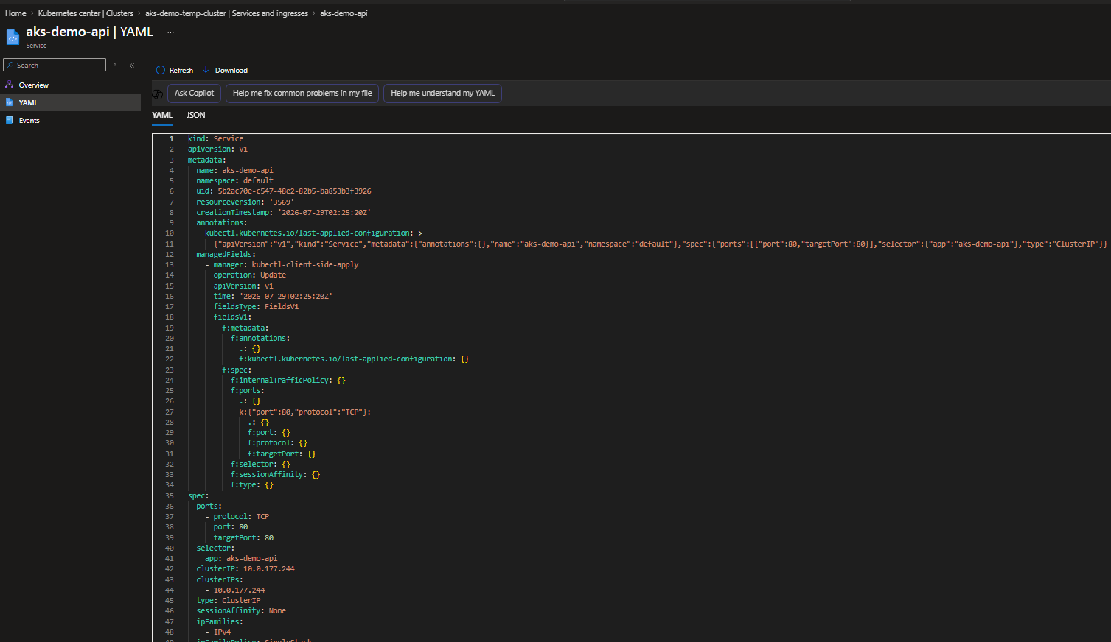This screenshot has height=642, width=1111.
Task: Click 'name: aks-demo-api' on line 4
Action: click(x=234, y=170)
